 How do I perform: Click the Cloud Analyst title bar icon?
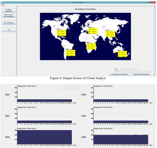[x=2, y=2]
